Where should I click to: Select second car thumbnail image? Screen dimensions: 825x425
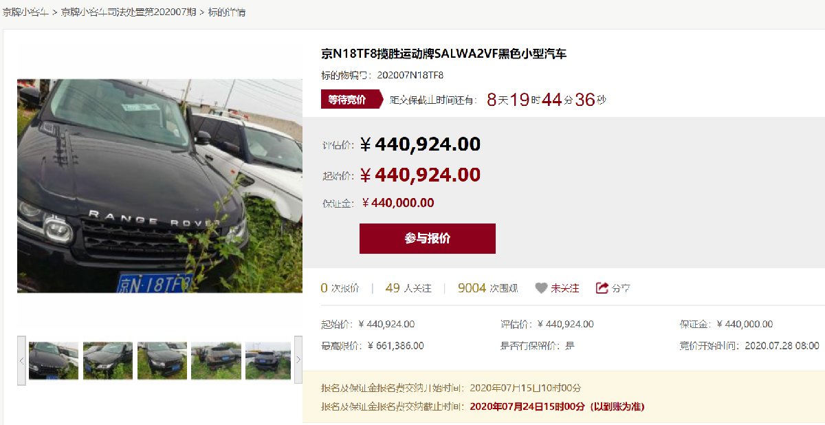[108, 360]
